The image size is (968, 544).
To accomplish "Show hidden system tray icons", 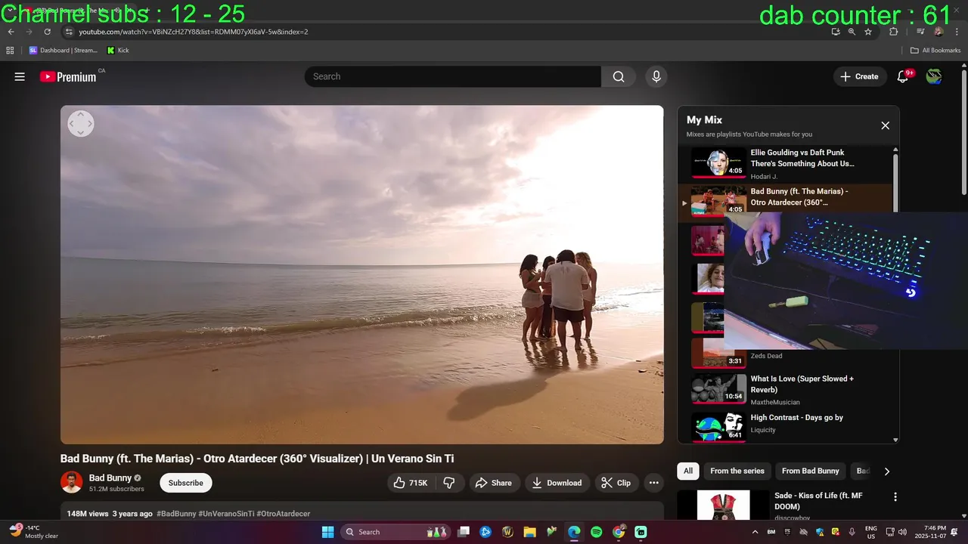I will (755, 532).
